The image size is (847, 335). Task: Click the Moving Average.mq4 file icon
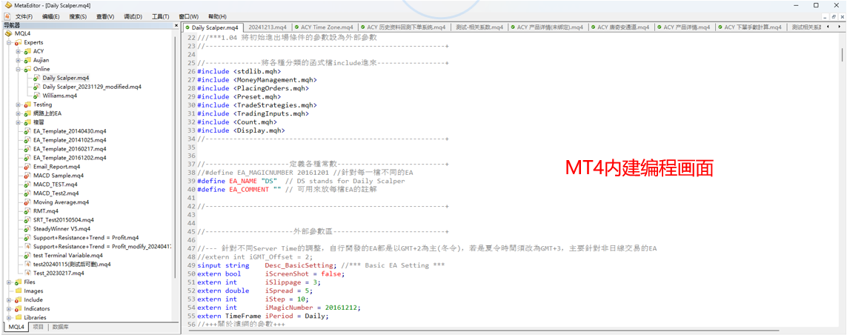click(27, 202)
